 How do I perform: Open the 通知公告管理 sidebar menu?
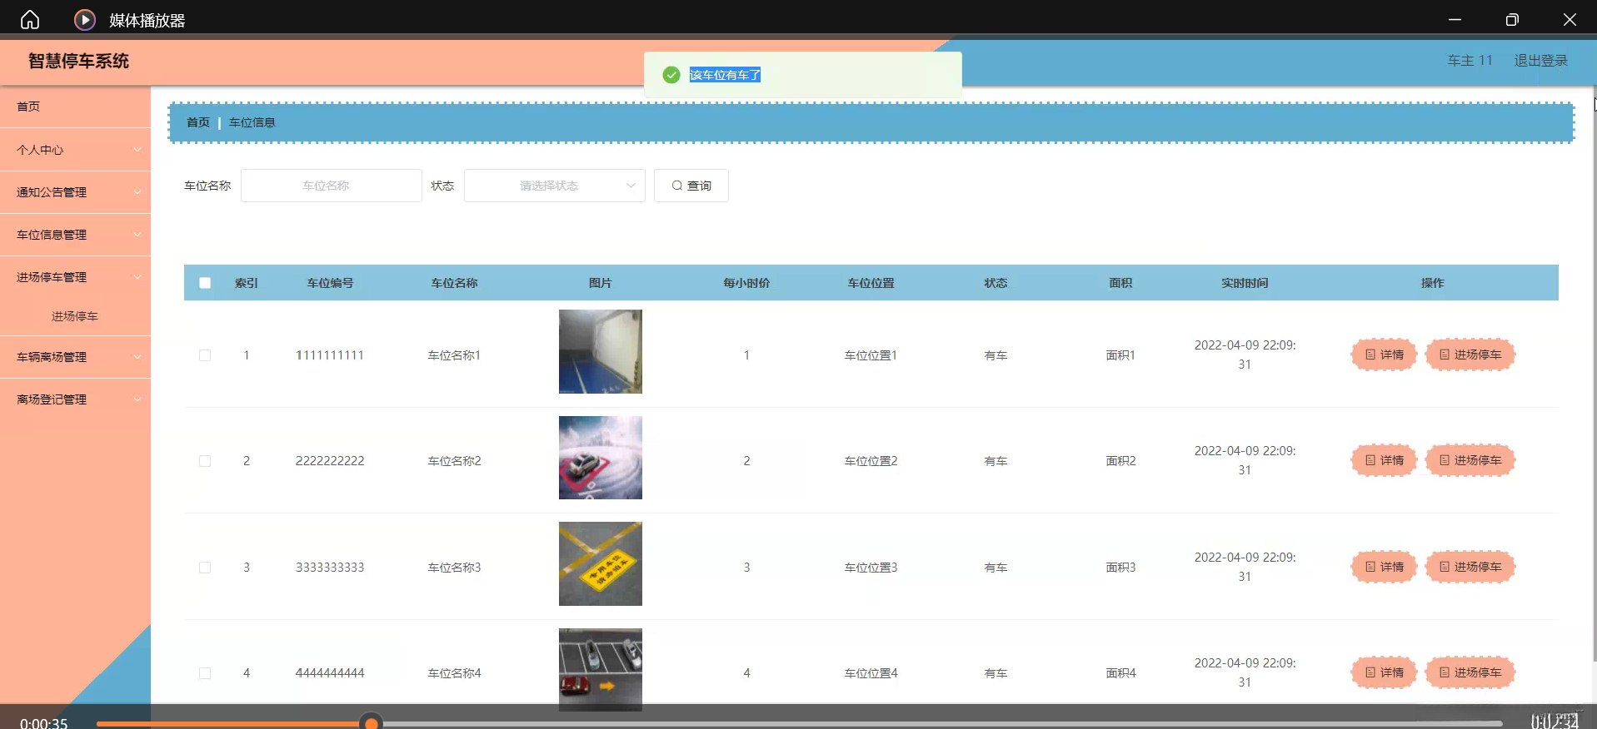point(75,192)
